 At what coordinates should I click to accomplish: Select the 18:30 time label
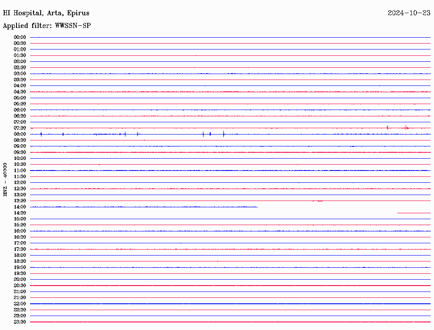(x=20, y=261)
